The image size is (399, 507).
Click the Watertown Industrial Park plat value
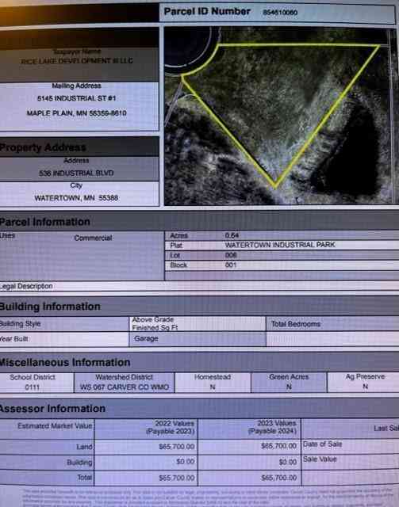[280, 245]
